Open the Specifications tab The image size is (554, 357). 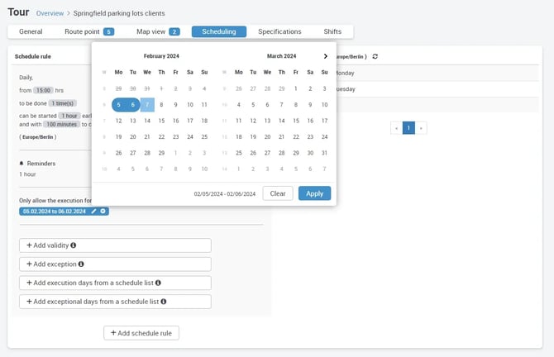[x=279, y=31]
